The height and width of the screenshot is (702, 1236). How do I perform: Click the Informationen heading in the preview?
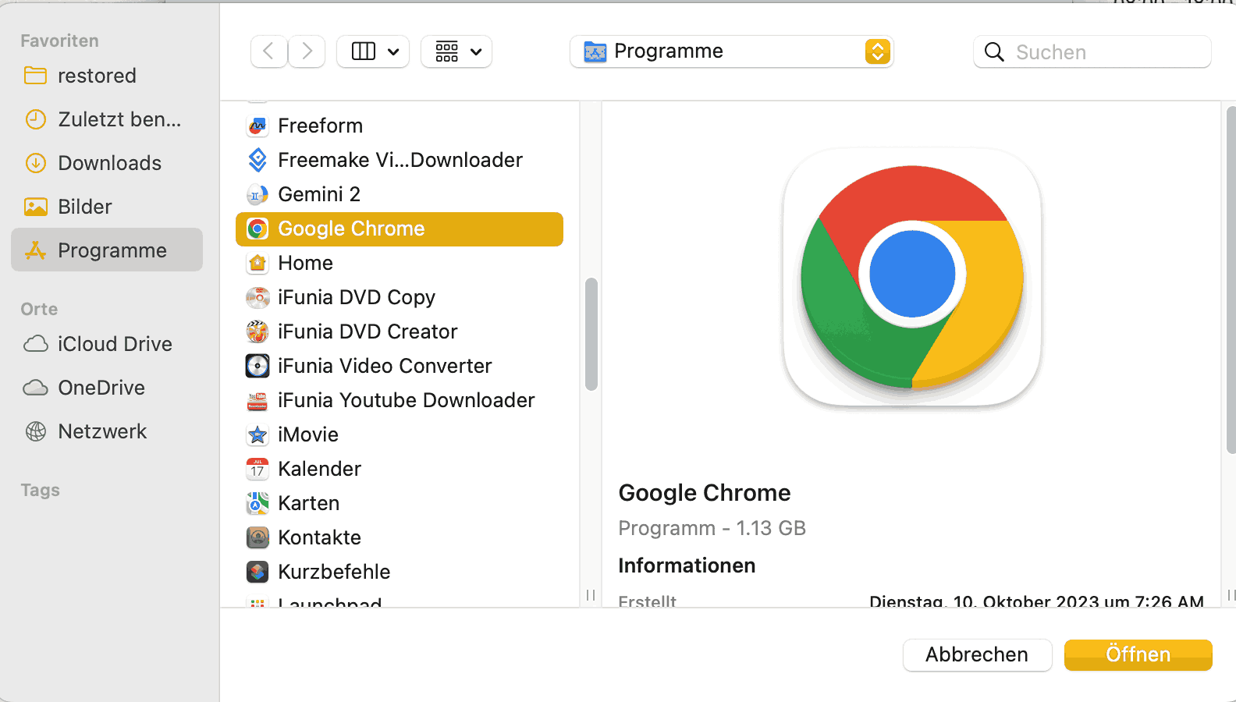click(687, 565)
